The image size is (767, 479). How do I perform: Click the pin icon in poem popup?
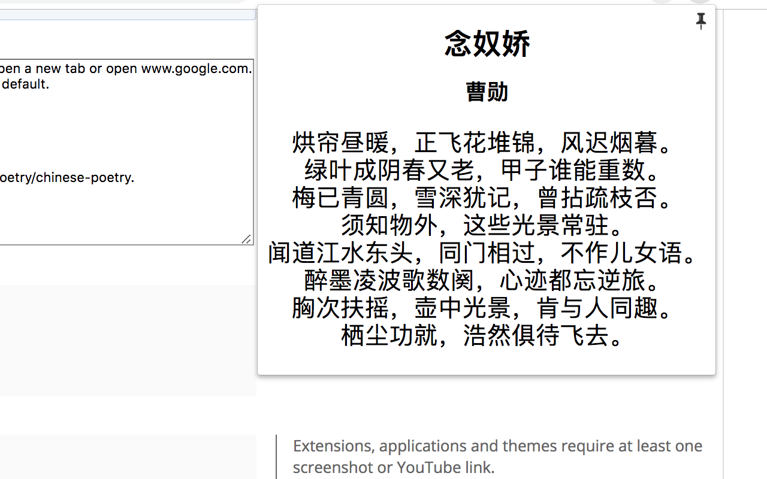pyautogui.click(x=701, y=21)
